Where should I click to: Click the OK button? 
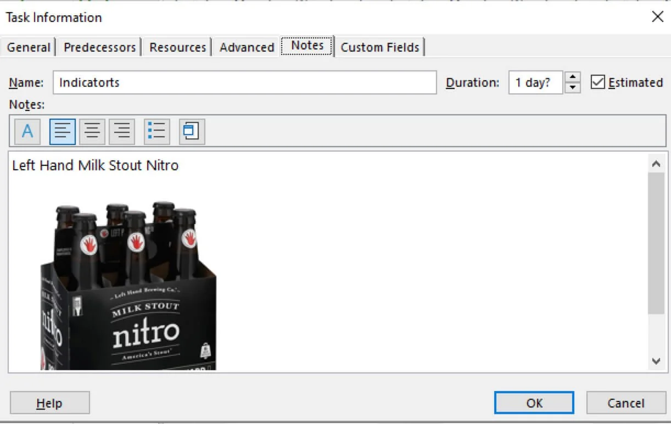click(534, 403)
